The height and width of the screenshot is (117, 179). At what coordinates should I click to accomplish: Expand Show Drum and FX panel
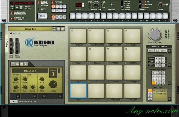tap(14, 101)
